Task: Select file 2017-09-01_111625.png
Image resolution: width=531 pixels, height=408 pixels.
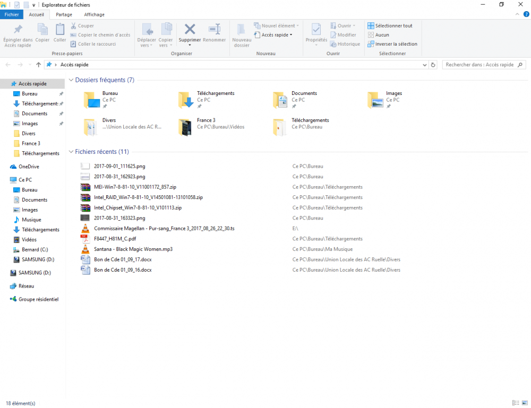Action: [x=119, y=167]
